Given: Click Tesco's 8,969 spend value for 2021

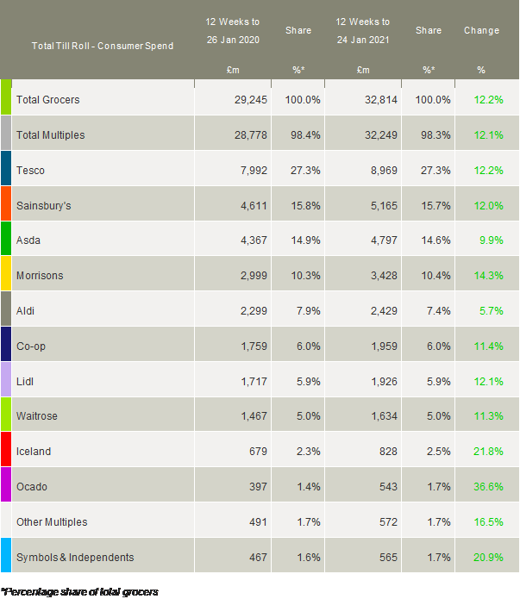Looking at the screenshot, I should pos(380,170).
